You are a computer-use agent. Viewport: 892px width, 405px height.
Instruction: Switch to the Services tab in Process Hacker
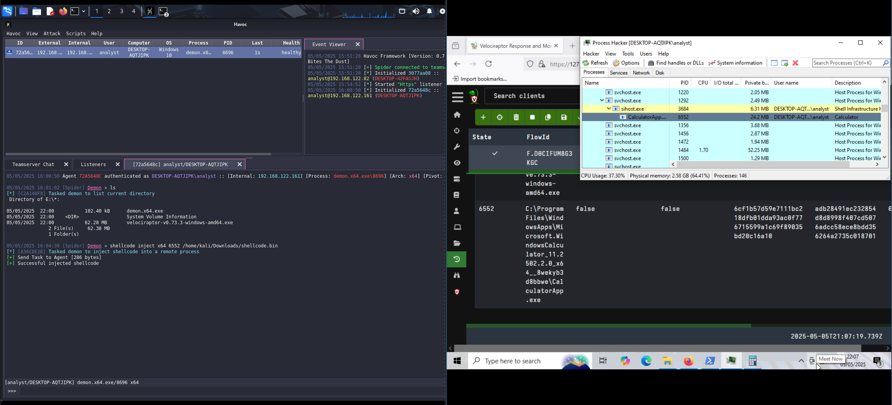(x=618, y=73)
